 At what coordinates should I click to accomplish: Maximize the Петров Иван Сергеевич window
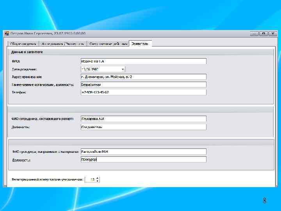point(263,34)
